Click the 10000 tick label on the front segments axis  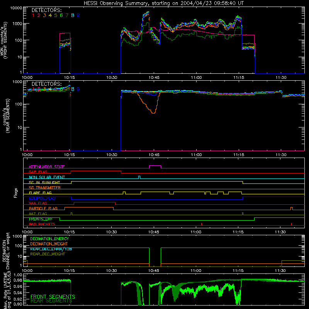coord(16,8)
